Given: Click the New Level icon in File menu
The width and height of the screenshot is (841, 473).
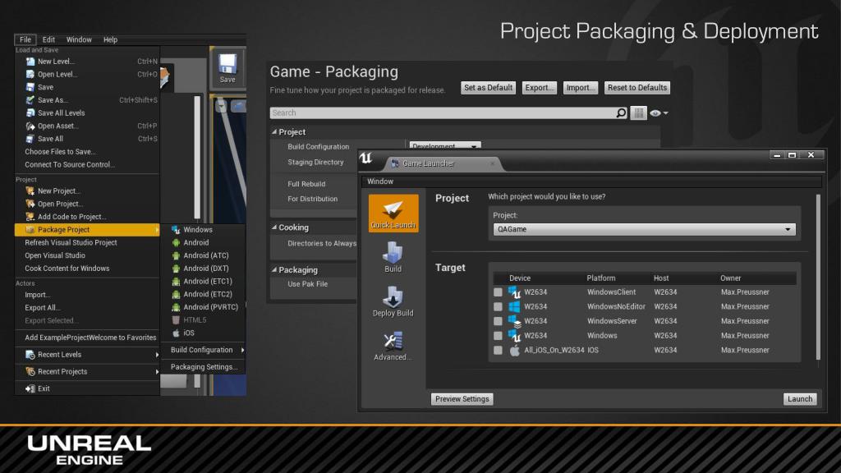Looking at the screenshot, I should (x=30, y=61).
